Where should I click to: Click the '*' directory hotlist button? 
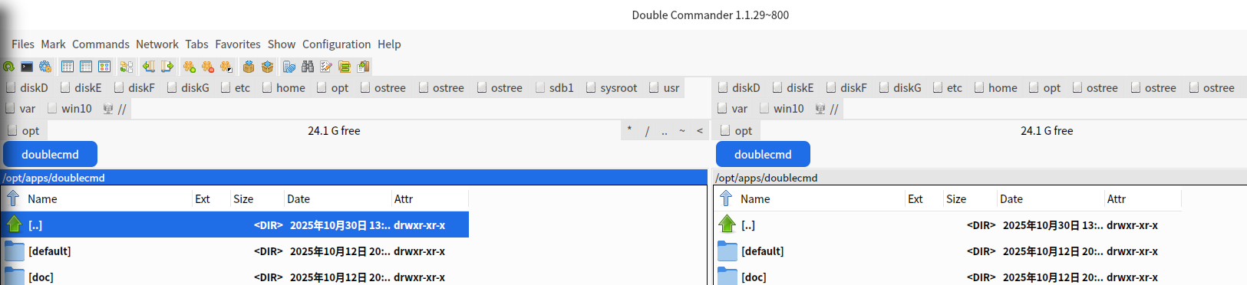pyautogui.click(x=629, y=131)
